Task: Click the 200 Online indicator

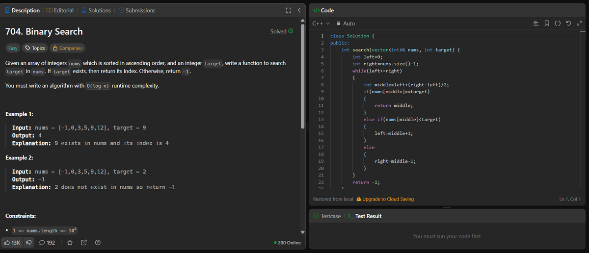Action: pyautogui.click(x=287, y=243)
